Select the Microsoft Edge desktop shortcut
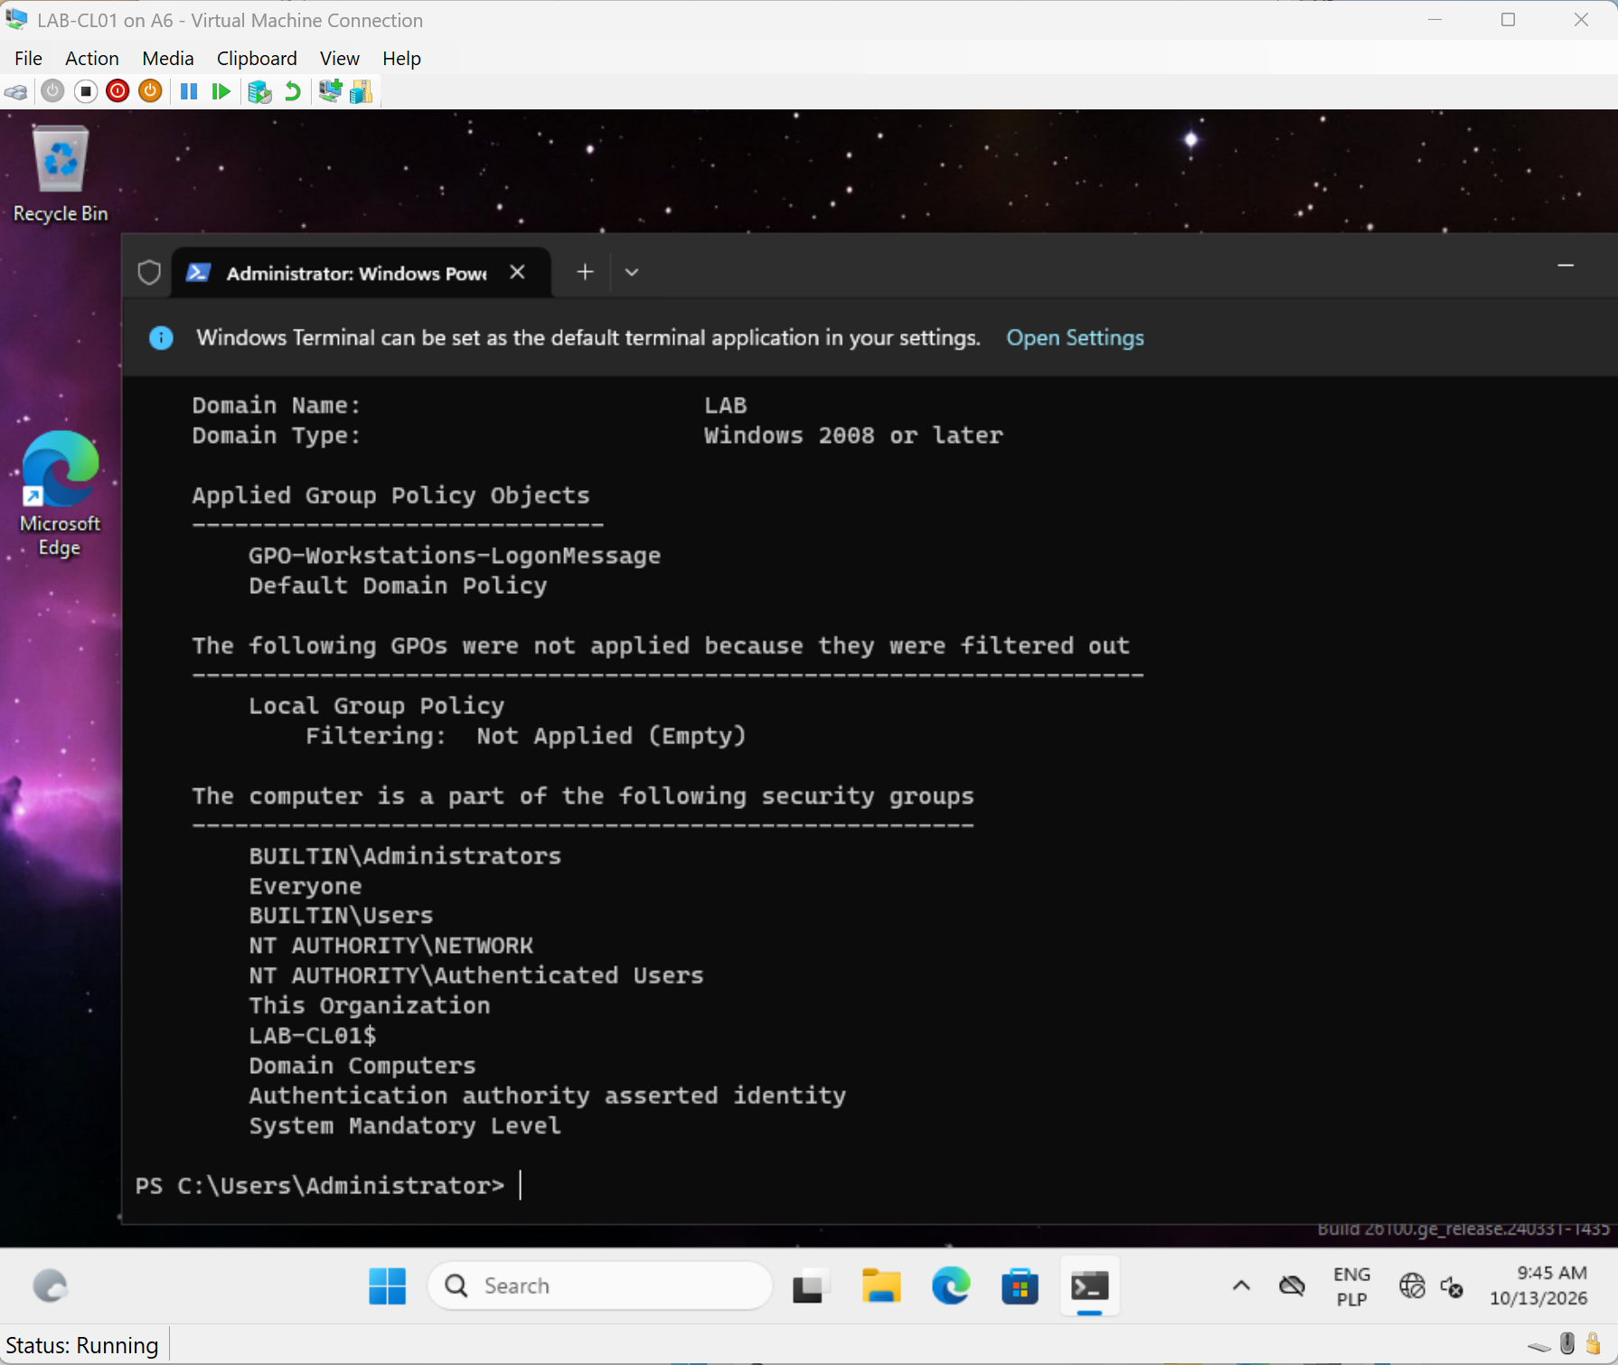The image size is (1618, 1365). (61, 494)
